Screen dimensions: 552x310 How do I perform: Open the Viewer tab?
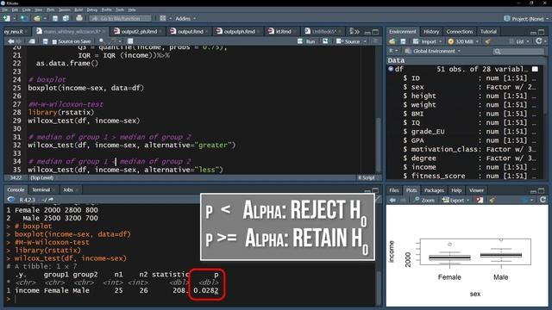coord(476,190)
